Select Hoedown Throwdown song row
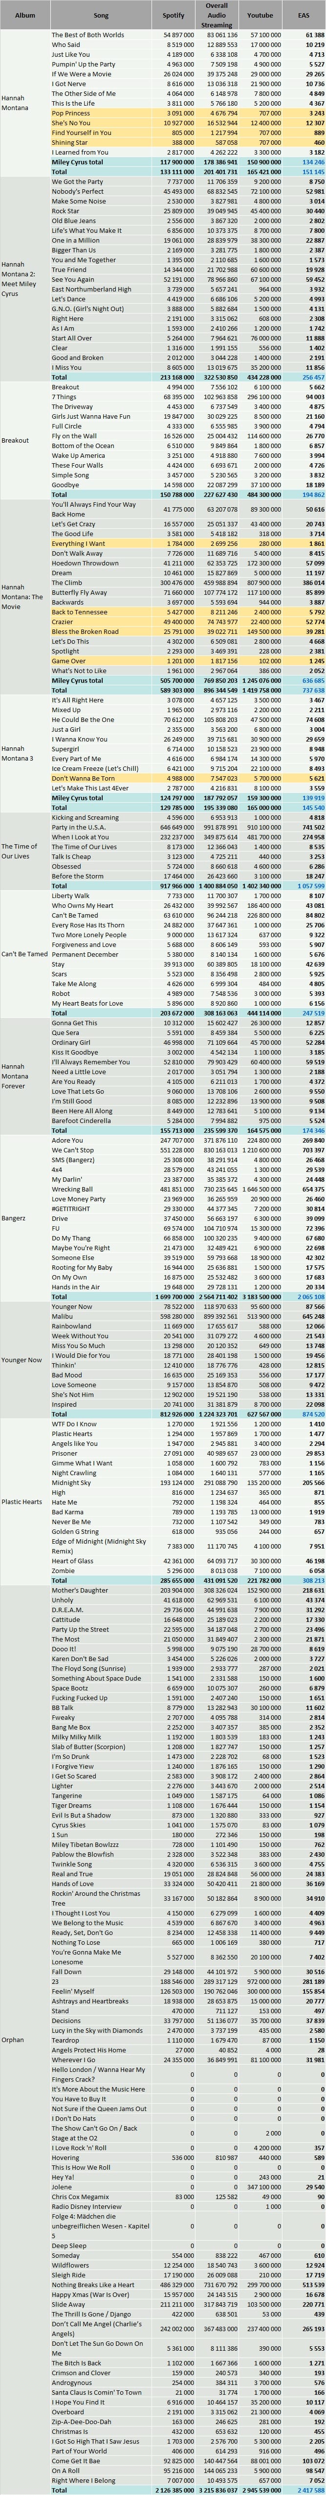This screenshot has width=326, height=2495. 188,562
